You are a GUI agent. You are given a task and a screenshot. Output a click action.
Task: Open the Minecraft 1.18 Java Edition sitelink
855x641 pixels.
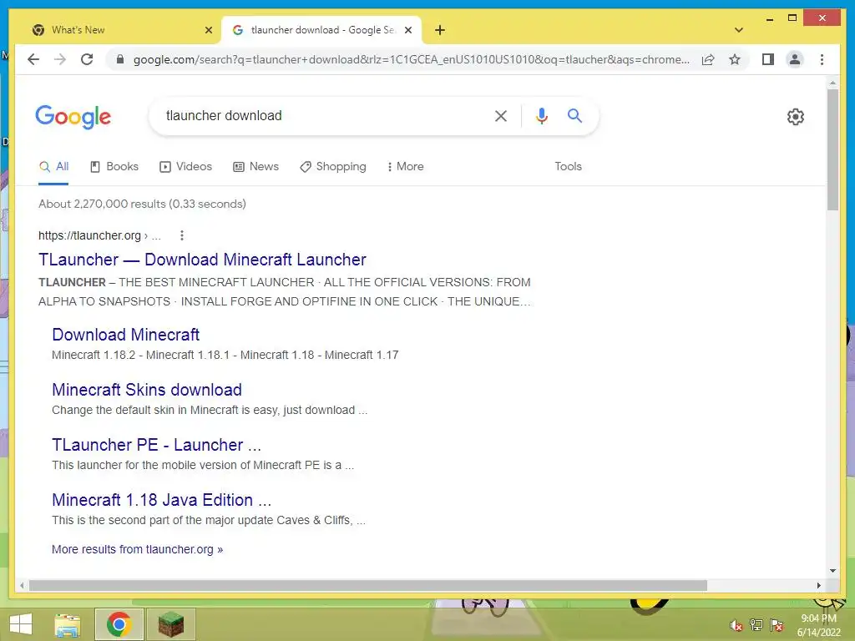tap(161, 500)
